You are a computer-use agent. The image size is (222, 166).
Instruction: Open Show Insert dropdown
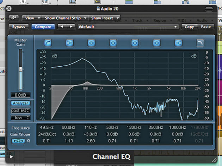[x=105, y=18]
